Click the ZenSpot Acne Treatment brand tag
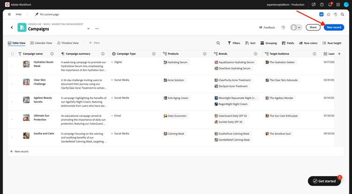The image size is (352, 194). pyautogui.click(x=231, y=86)
